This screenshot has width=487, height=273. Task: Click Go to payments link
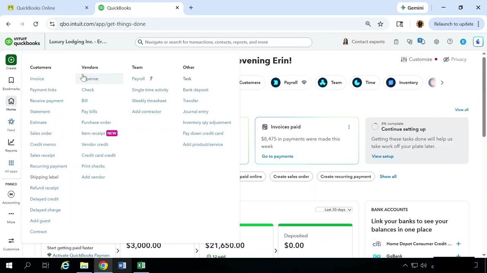coord(277,156)
